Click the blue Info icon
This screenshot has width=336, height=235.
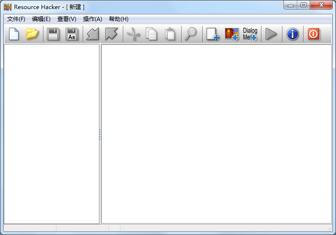[293, 34]
